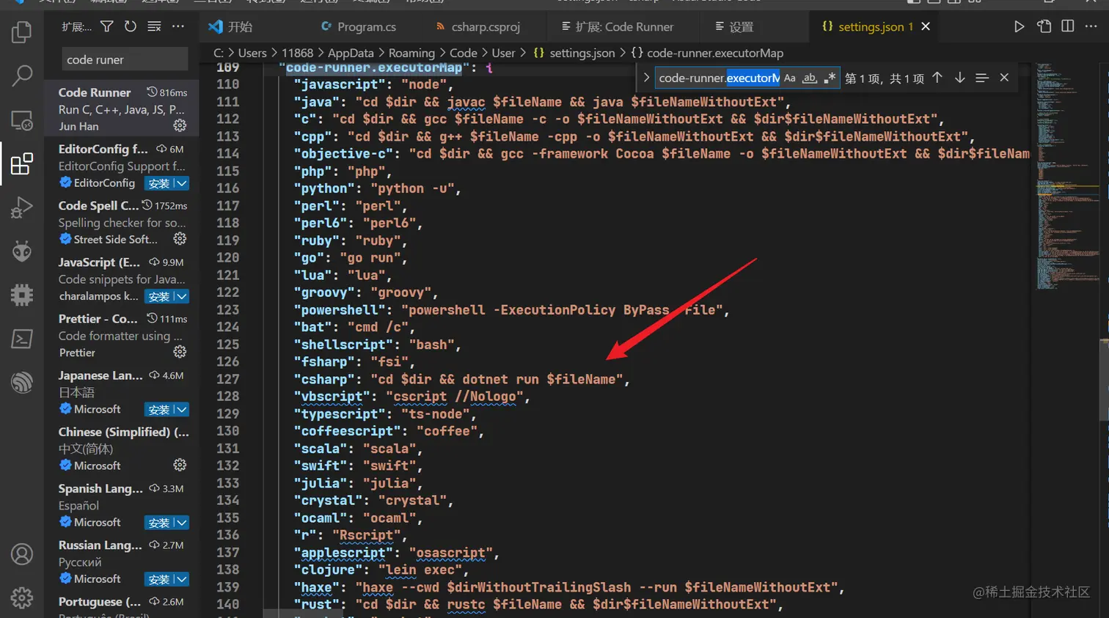Switch to the csharp.csproj tab
Image resolution: width=1109 pixels, height=618 pixels.
pos(485,26)
